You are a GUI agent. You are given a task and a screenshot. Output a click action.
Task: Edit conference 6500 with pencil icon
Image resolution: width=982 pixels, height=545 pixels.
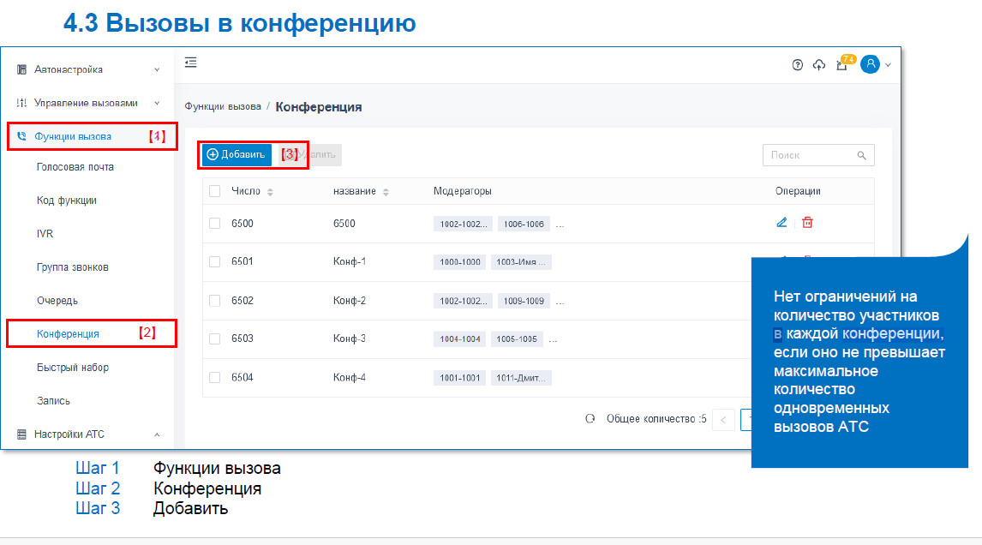[781, 223]
